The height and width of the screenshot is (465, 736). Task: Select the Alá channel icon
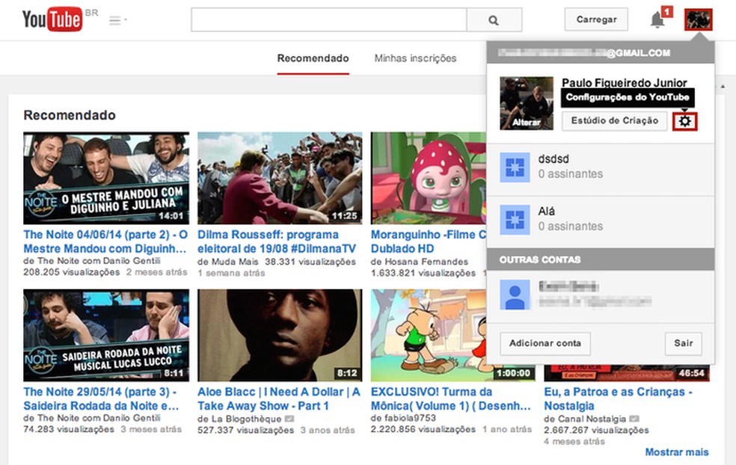tap(515, 220)
